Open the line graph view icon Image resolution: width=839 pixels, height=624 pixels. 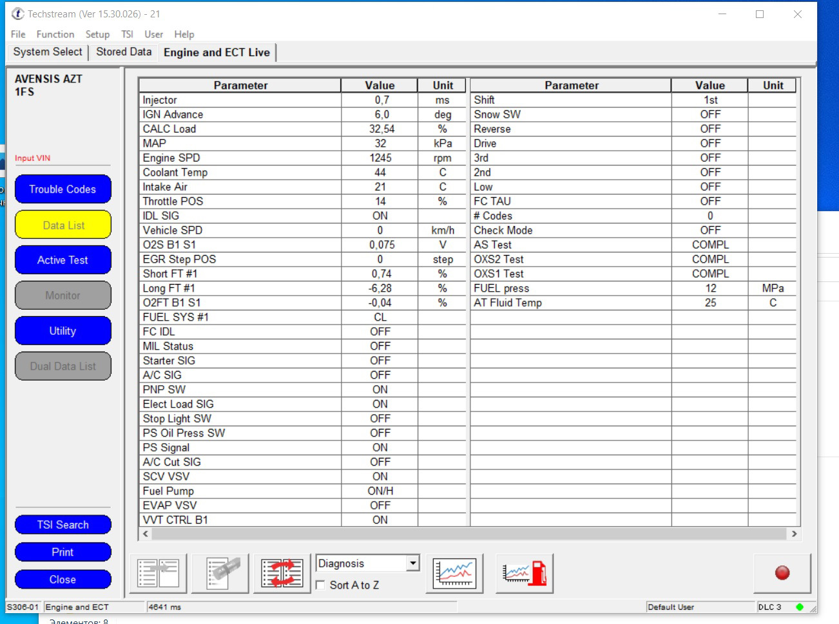[455, 573]
